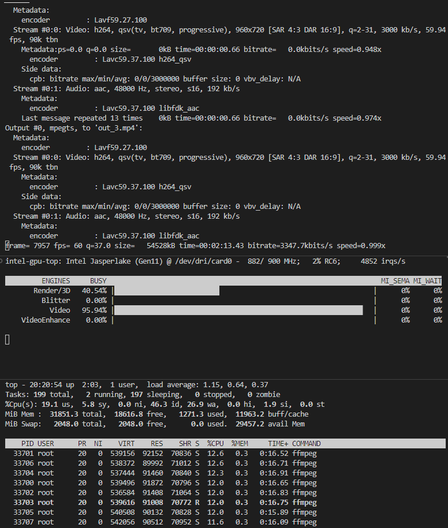This screenshot has width=448, height=528.
Task: Click the PID column header in top
Action: pos(27,444)
